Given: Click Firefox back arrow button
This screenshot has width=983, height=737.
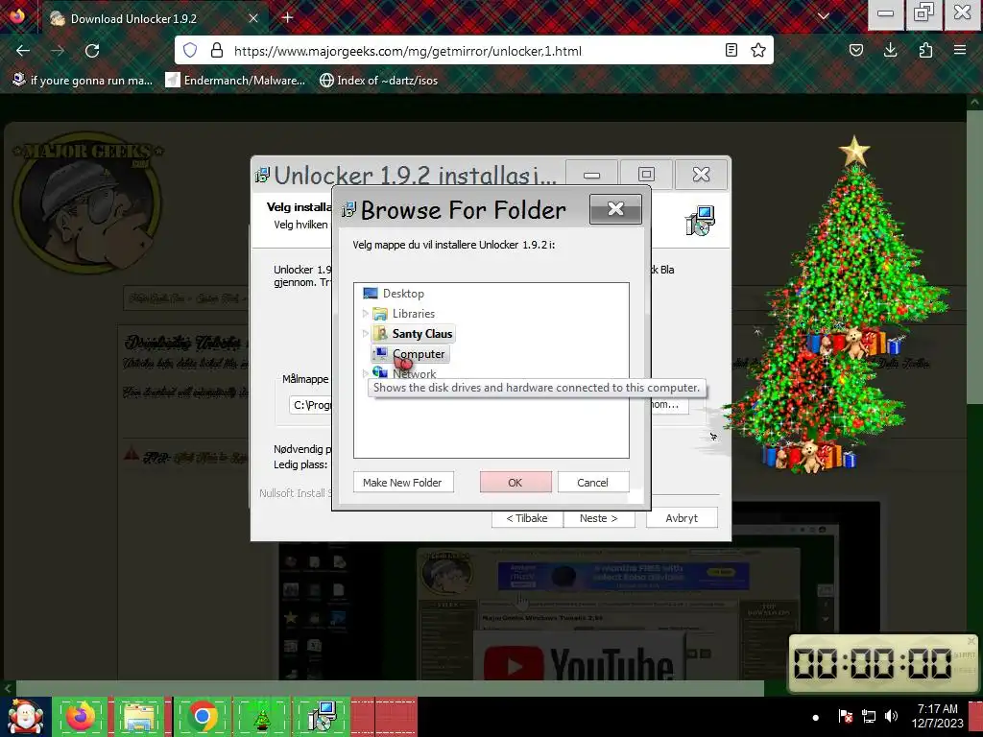Looking at the screenshot, I should point(23,51).
